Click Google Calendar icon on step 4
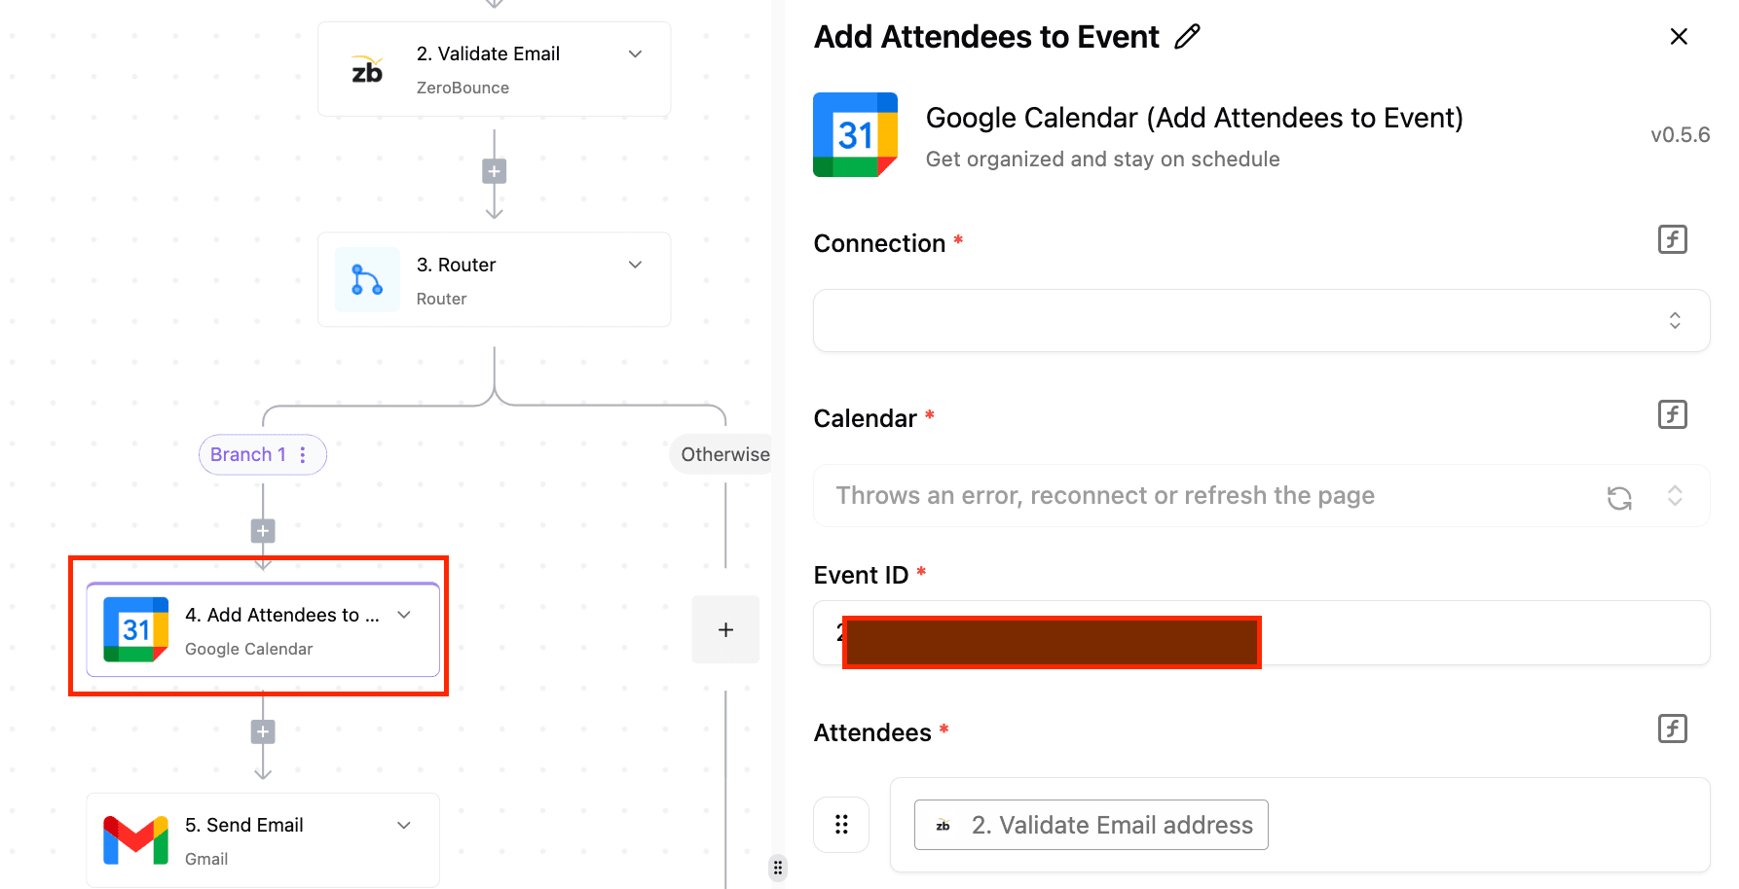 coord(135,629)
